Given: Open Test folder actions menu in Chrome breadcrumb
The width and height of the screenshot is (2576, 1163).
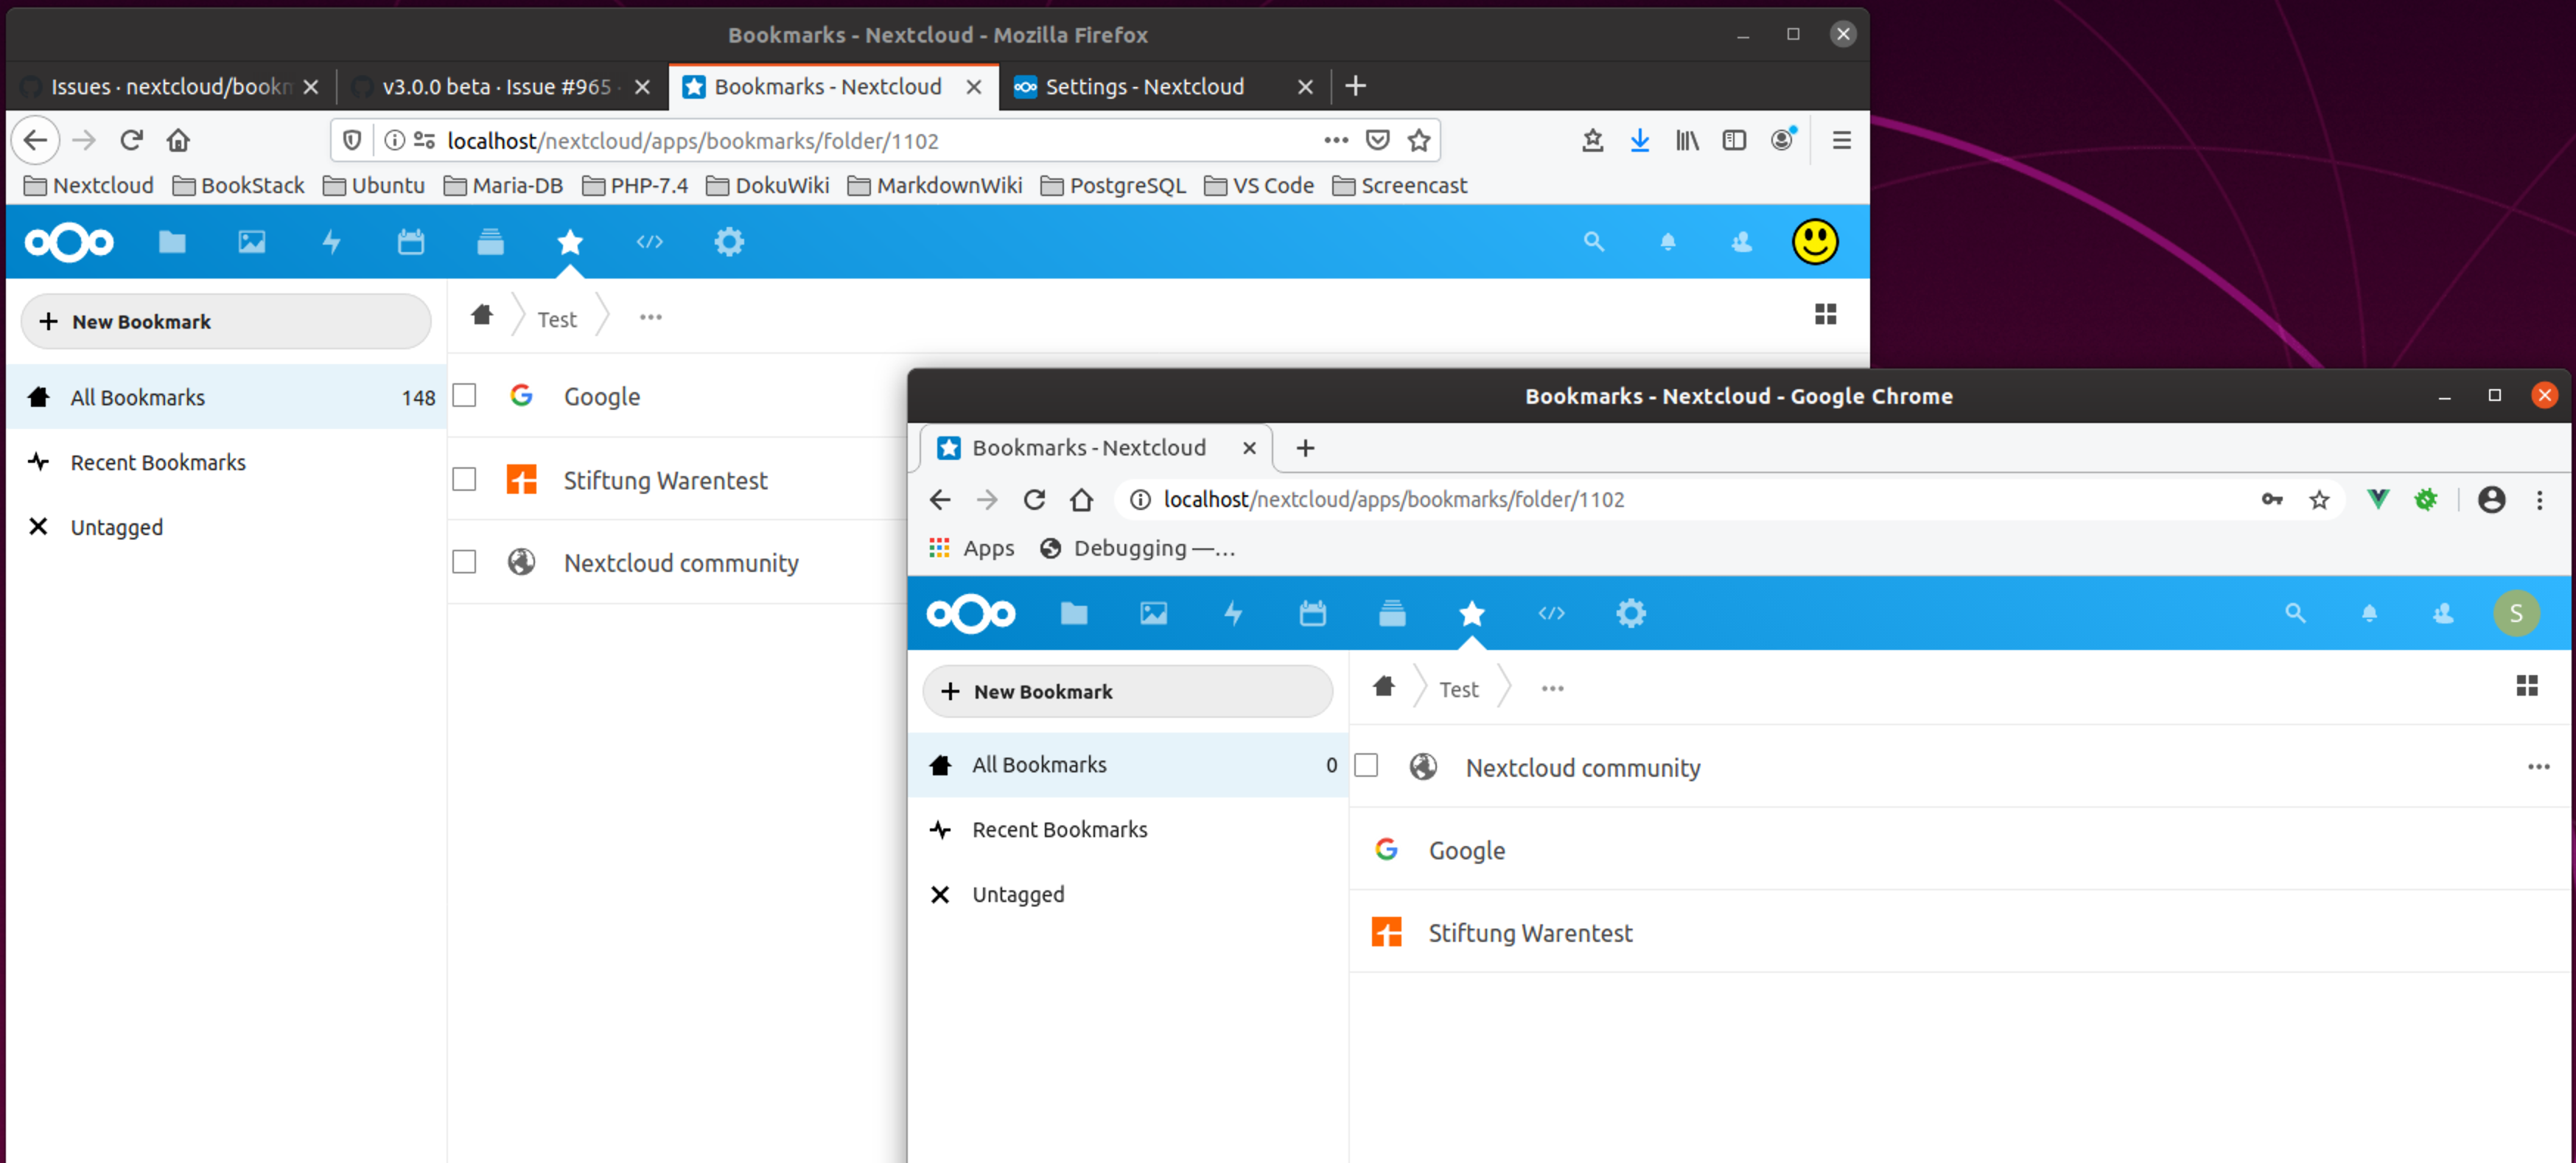Looking at the screenshot, I should tap(1552, 688).
